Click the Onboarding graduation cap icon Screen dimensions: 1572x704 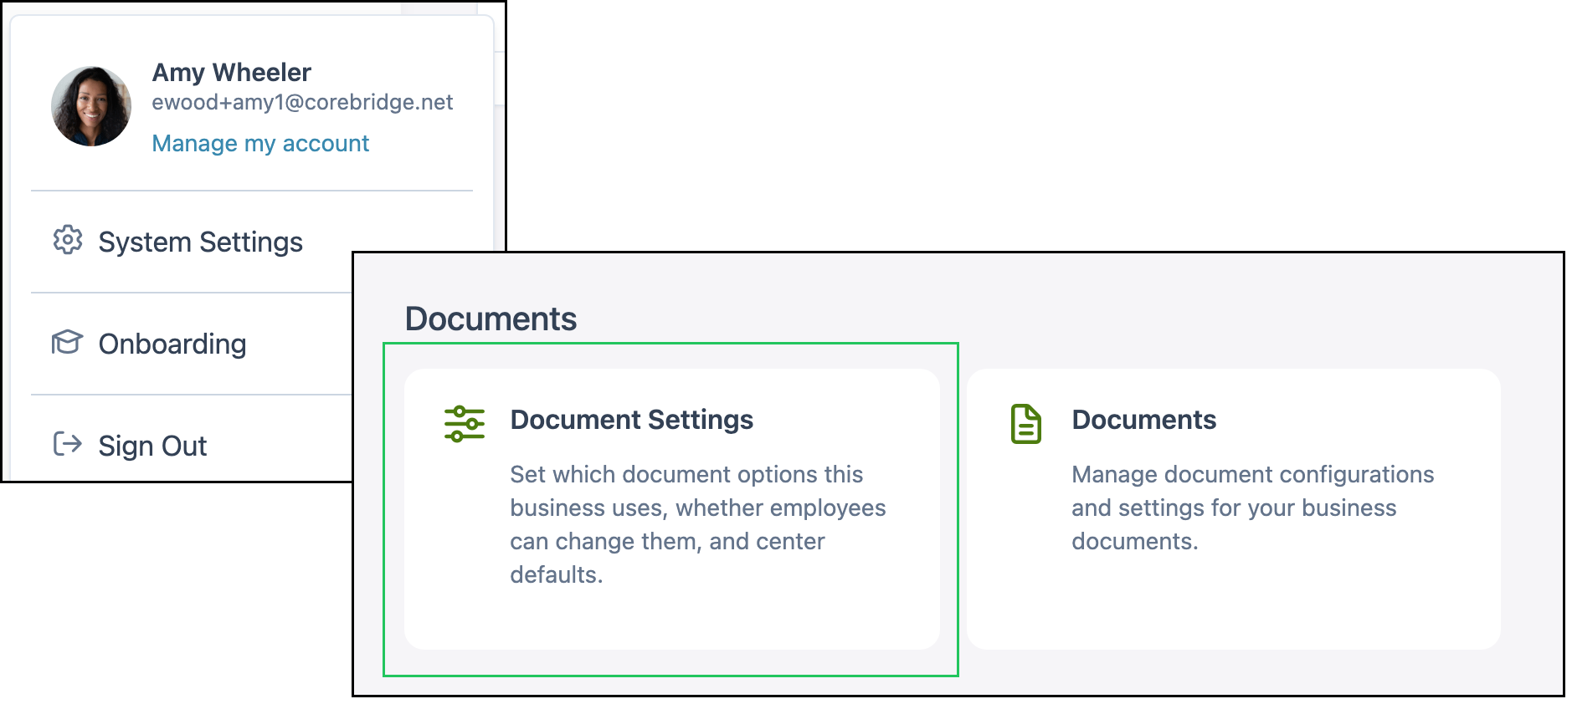point(68,342)
